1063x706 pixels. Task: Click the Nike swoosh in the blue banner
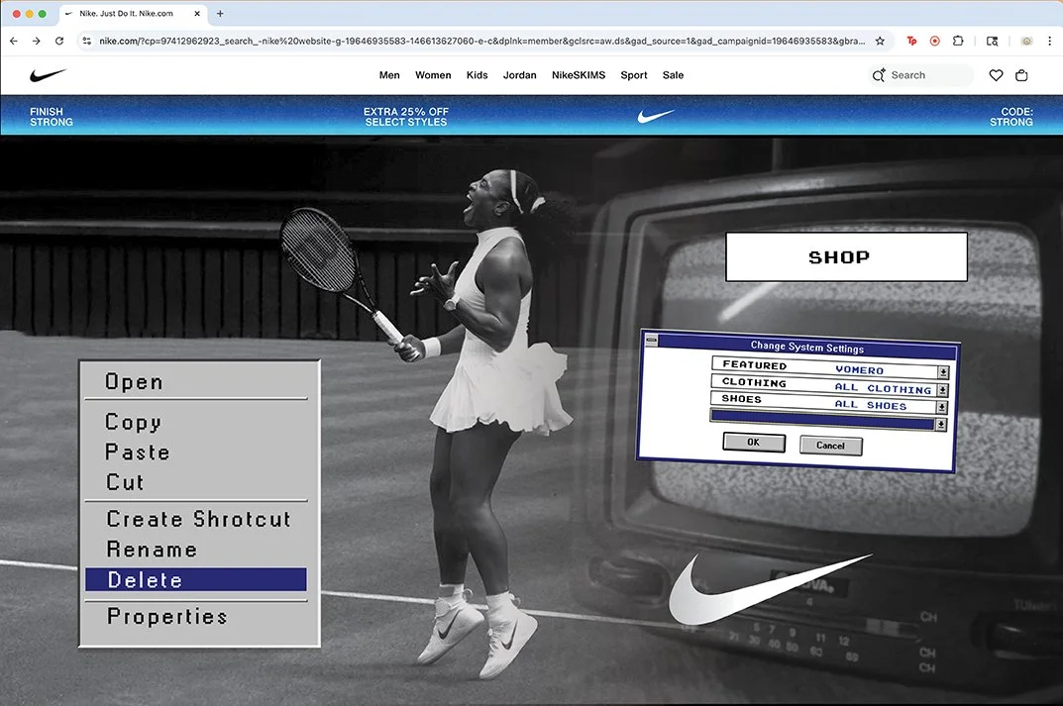tap(656, 115)
